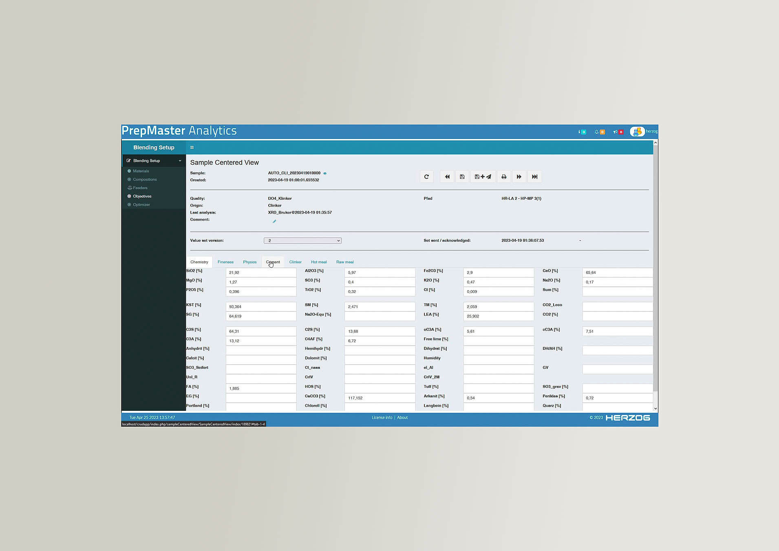
Task: Click the LEA value field
Action: [499, 316]
